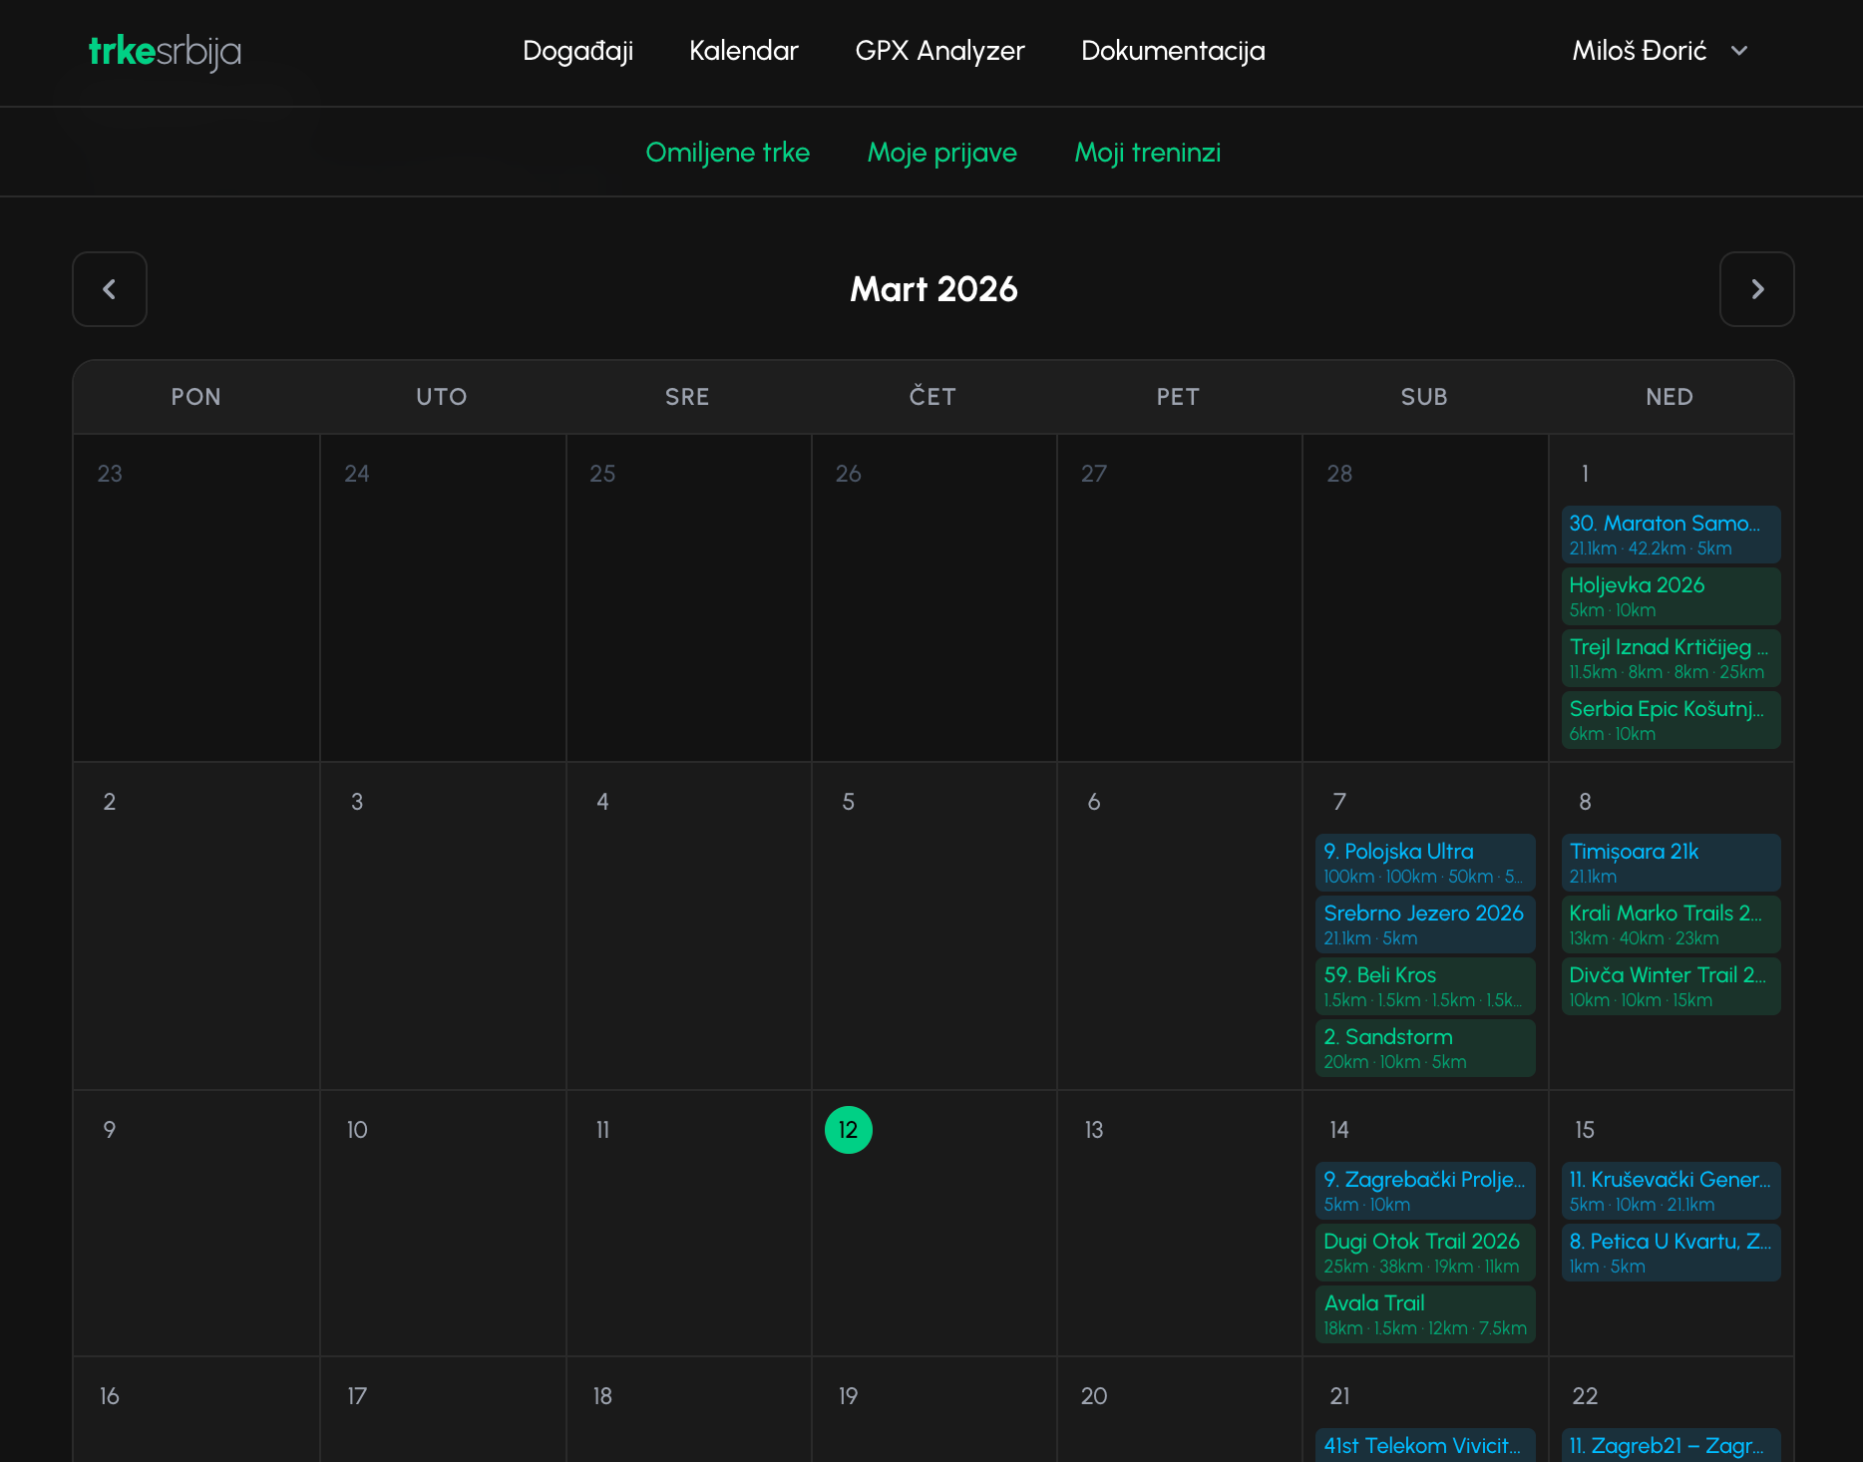Open the Kalendar menu item
Viewport: 1863px width, 1462px height.
[743, 51]
